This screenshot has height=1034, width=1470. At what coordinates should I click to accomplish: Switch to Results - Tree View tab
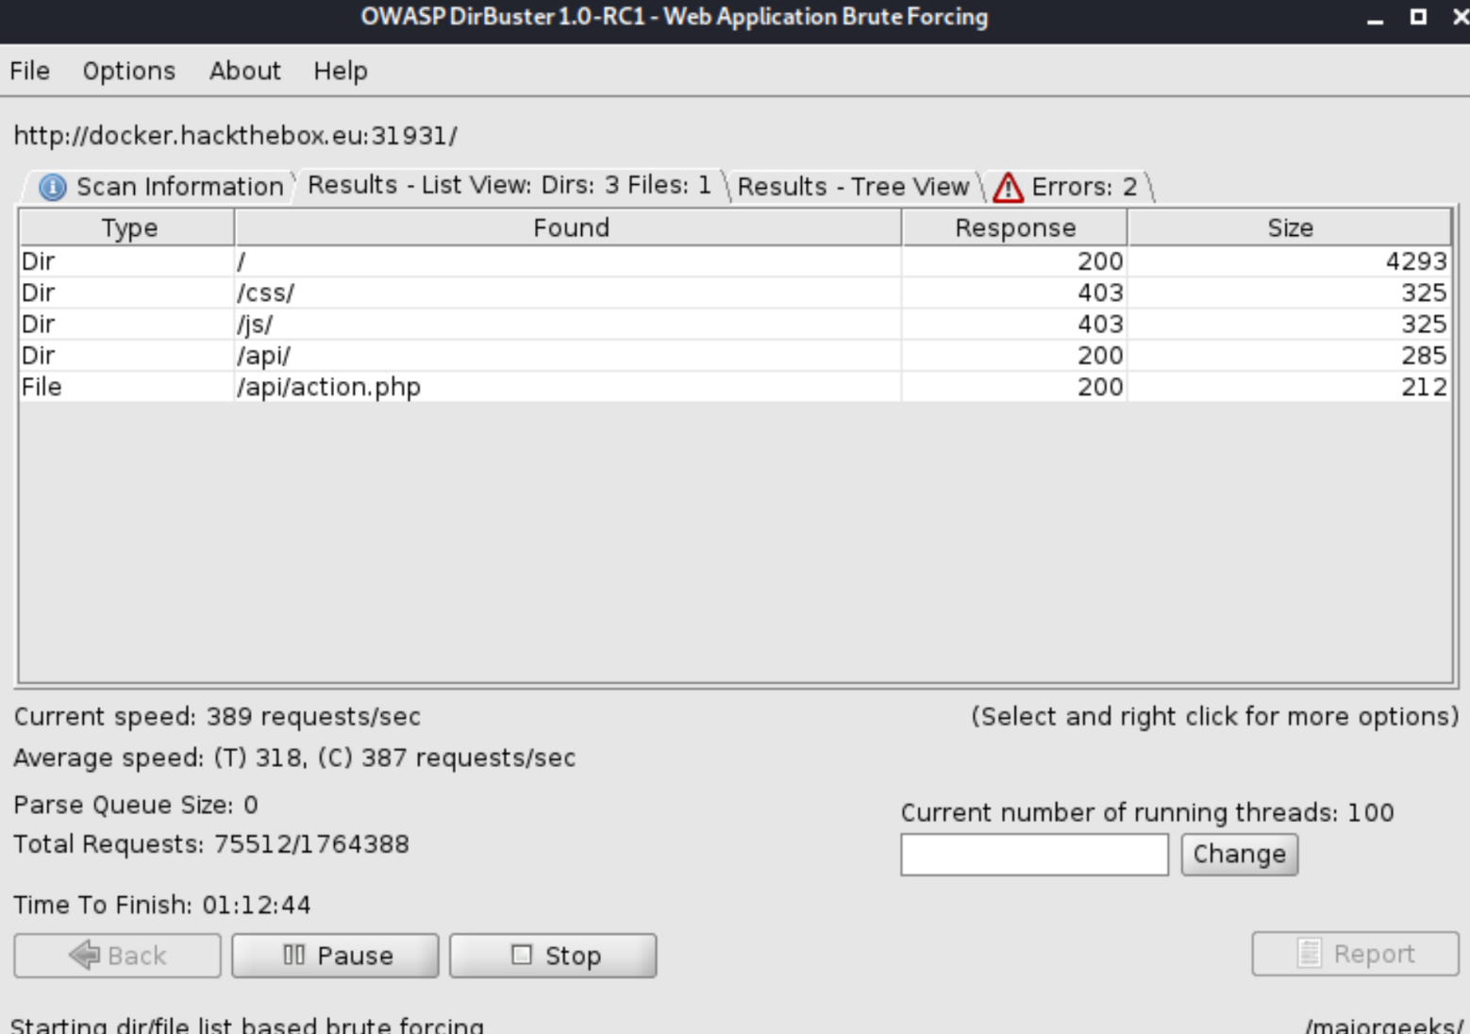click(853, 187)
